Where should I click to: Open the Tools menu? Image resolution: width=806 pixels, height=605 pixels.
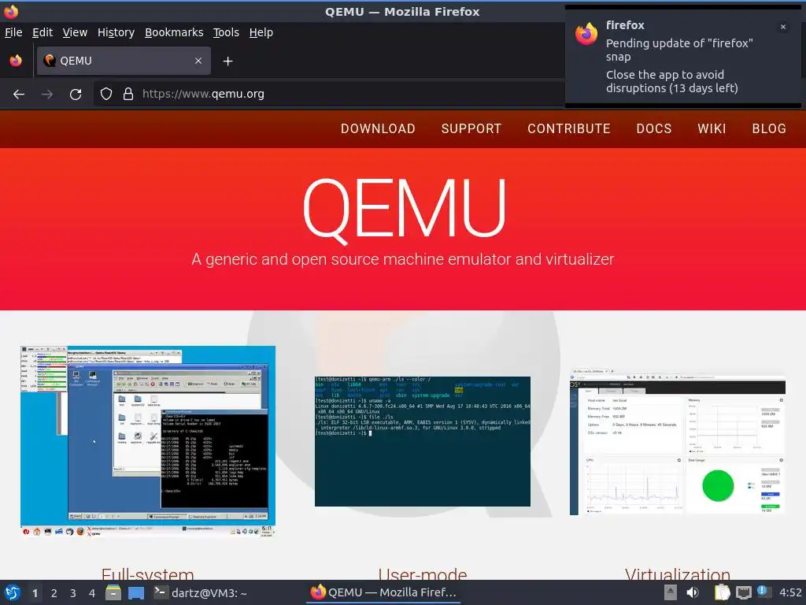click(x=226, y=32)
